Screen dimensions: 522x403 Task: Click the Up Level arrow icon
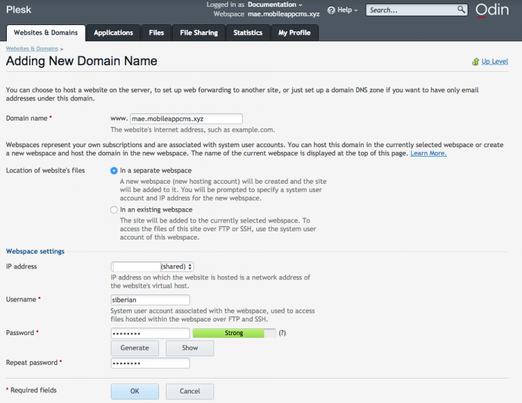[x=476, y=62]
